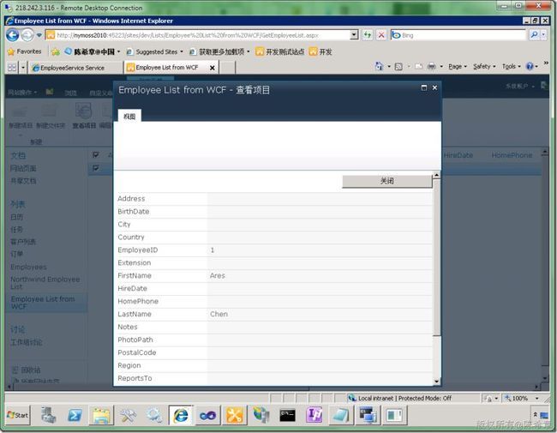
Task: Close the Employee List from WCF tab
Action: tap(212, 68)
